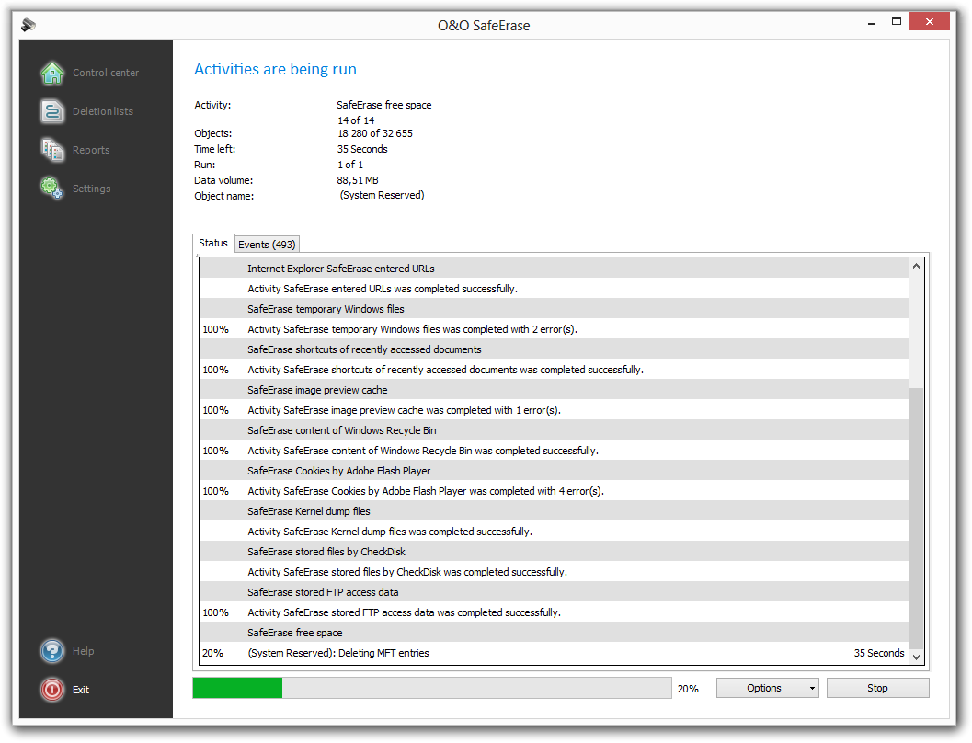Viewport: 972px width, 743px height.
Task: Maximize the O&O SafeErase window
Action: pyautogui.click(x=897, y=22)
